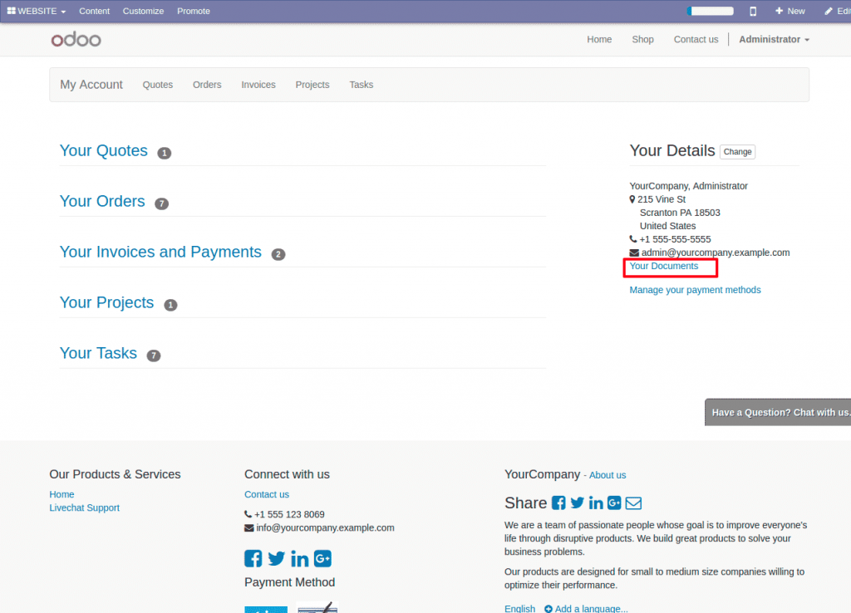Viewport: 851px width, 613px height.
Task: Share by email via the envelope icon
Action: [x=633, y=503]
